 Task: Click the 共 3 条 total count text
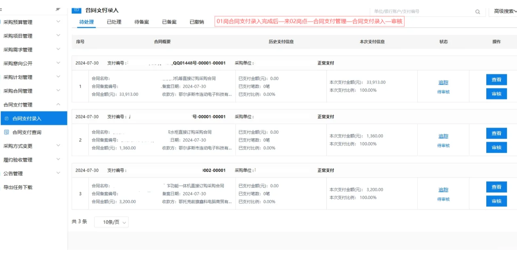pos(79,221)
